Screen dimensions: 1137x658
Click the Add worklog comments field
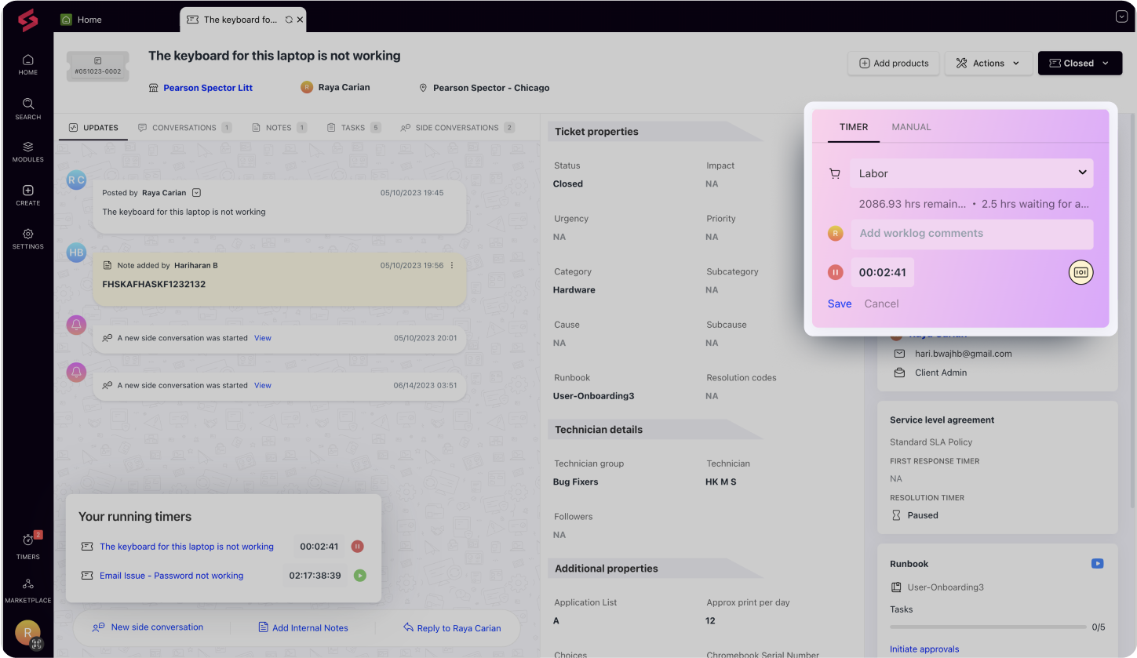(971, 234)
